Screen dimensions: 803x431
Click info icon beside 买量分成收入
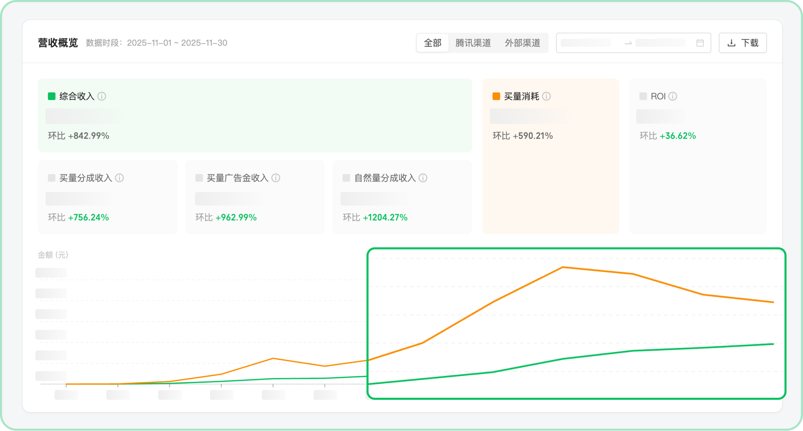click(119, 178)
